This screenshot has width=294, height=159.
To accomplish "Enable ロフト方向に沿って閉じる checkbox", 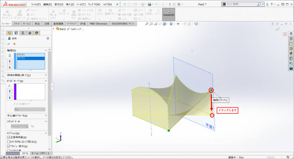I will pyautogui.click(x=9, y=142).
